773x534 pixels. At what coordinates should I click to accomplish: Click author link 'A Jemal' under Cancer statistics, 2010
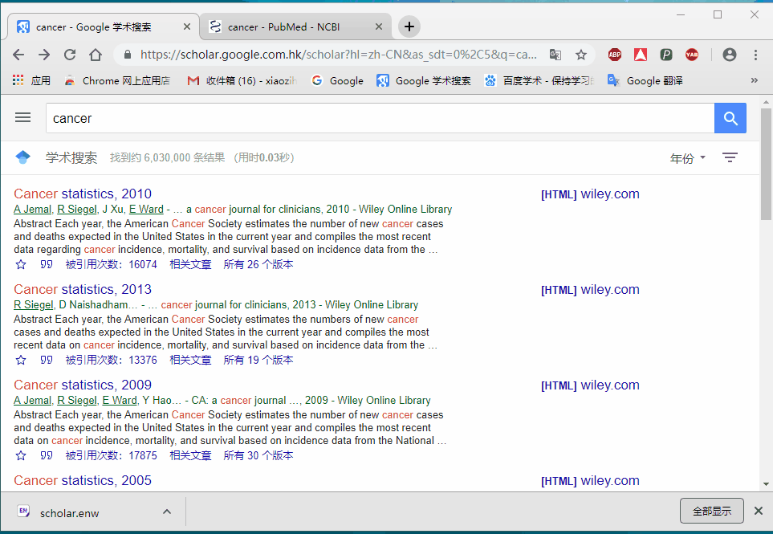click(33, 209)
